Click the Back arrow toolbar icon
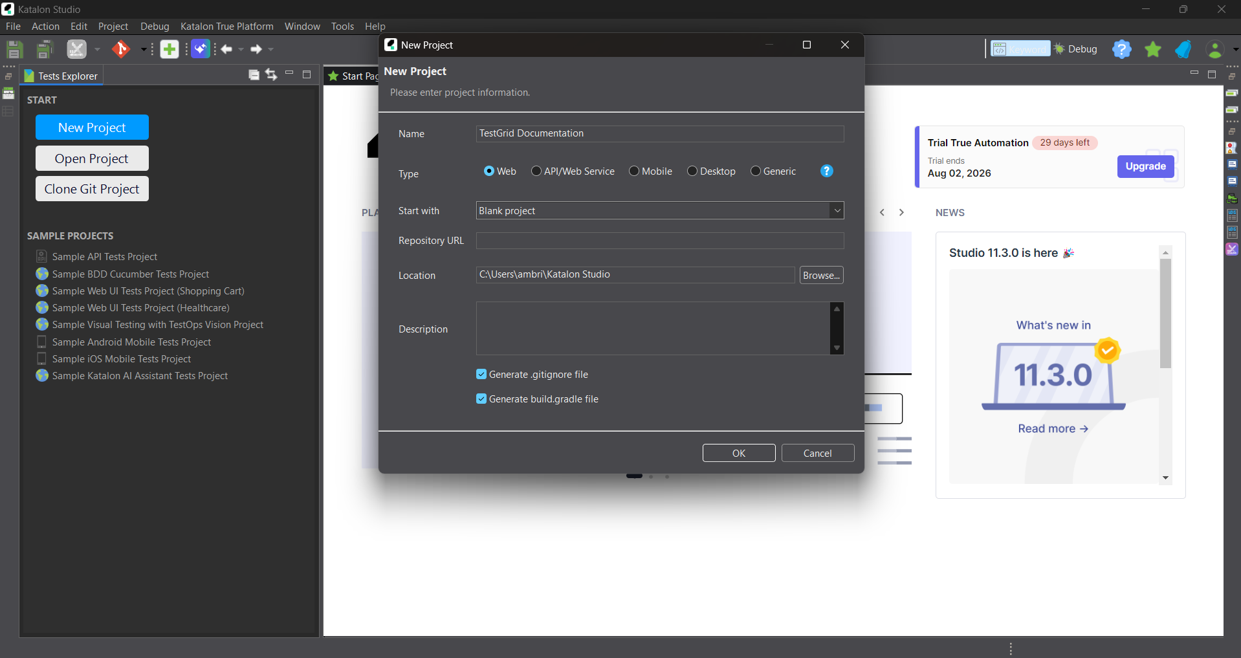Viewport: 1241px width, 658px height. tap(226, 49)
